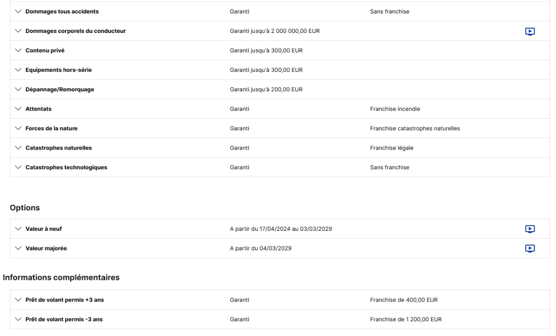Click the Catastrophes naturelles label

58,148
